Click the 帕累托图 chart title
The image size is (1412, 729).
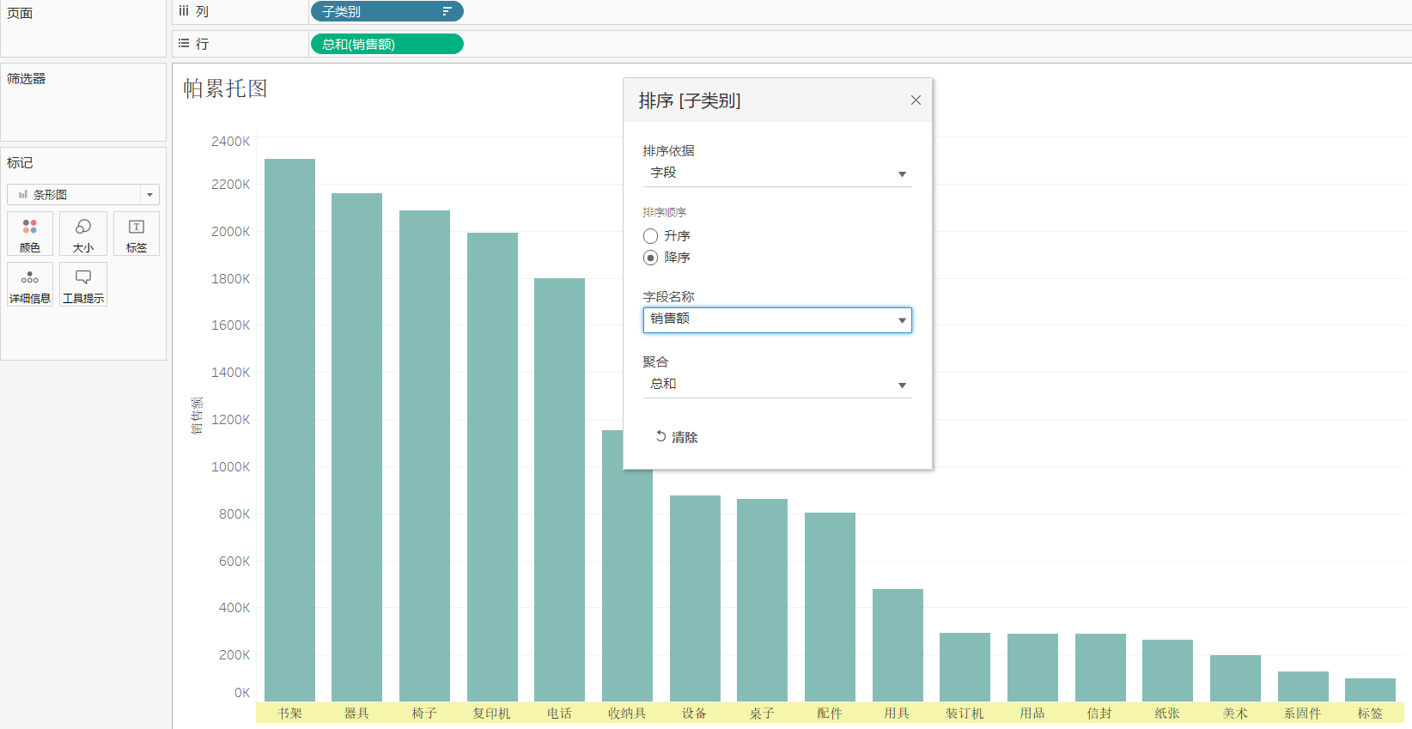point(225,88)
